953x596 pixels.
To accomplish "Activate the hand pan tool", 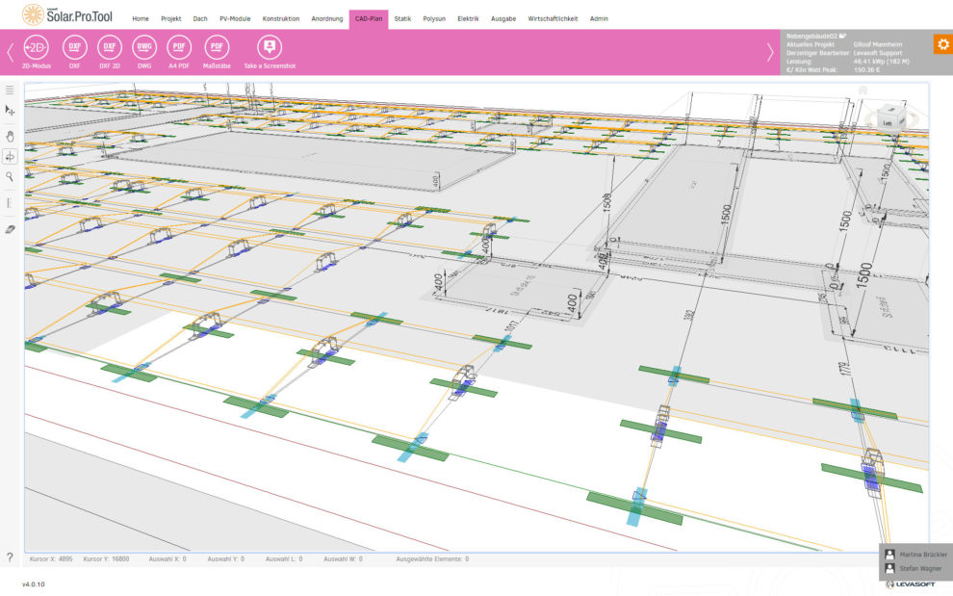I will [x=10, y=135].
